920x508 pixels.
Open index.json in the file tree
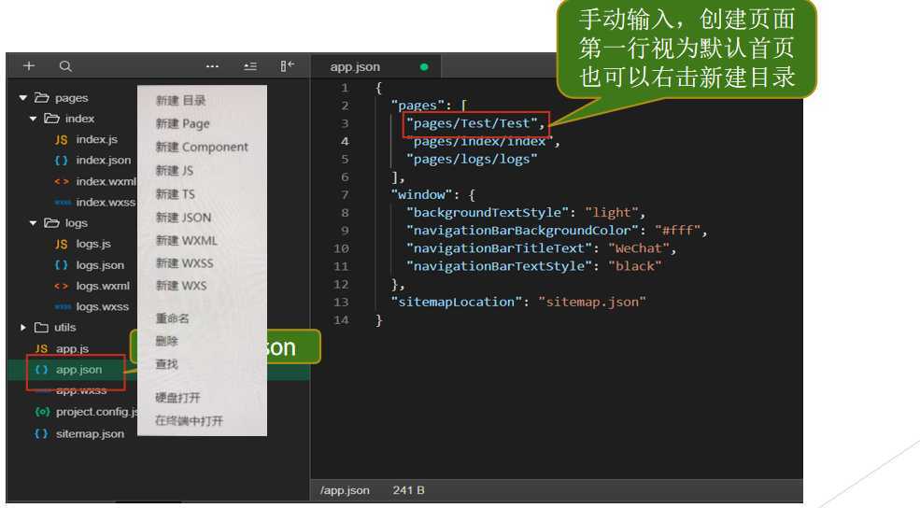point(104,160)
